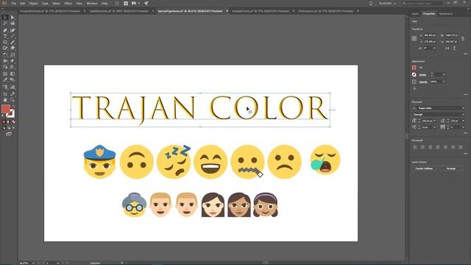Select the Free Transform tool
Viewport: 471px width, 265px height.
[13, 61]
